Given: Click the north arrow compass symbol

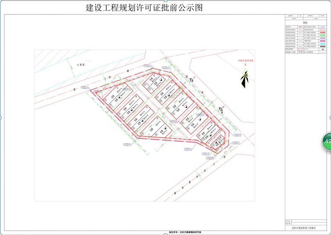Looking at the screenshot, I should [x=245, y=78].
